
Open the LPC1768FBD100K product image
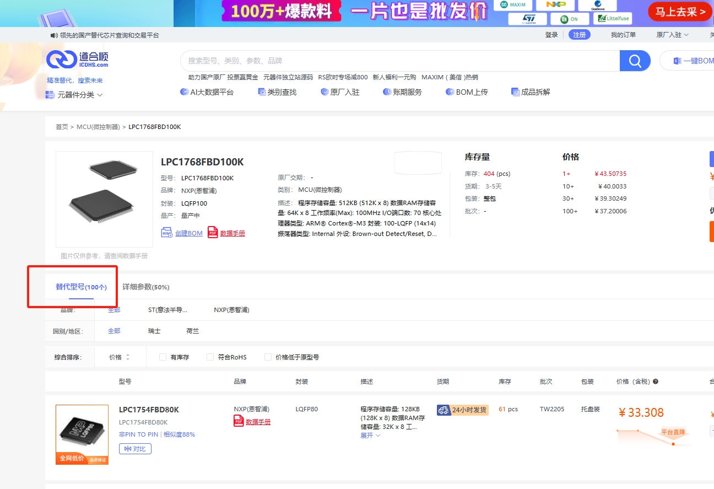104,199
